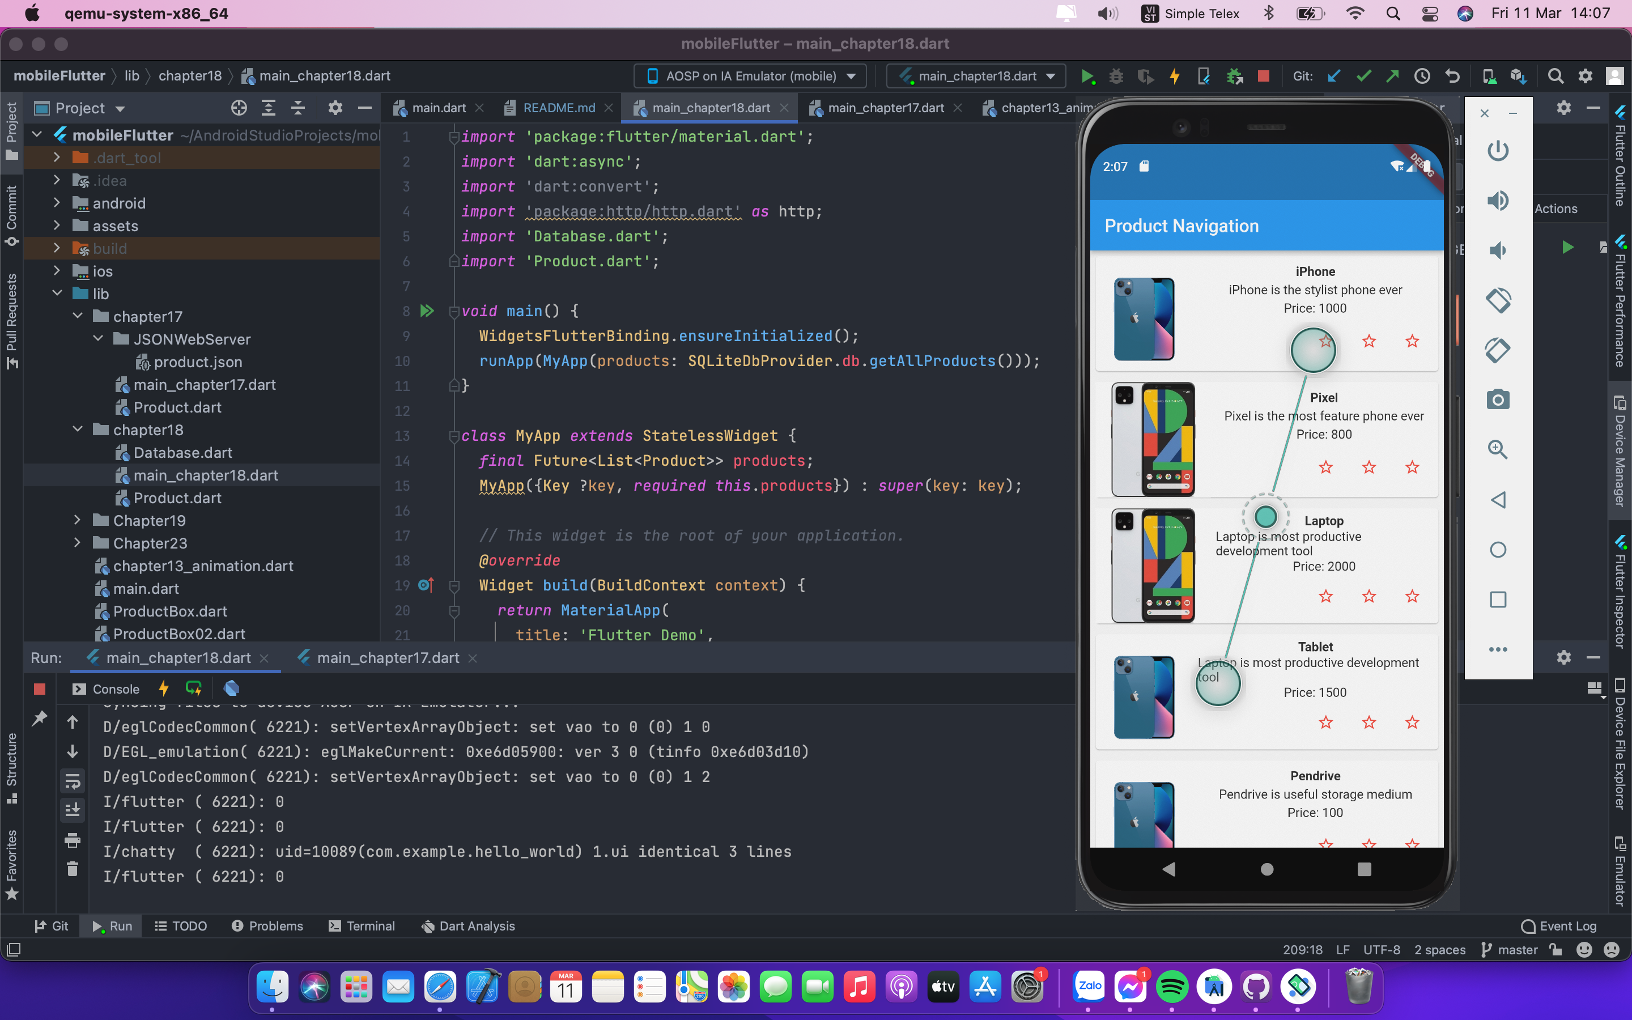Open the Device Manager panel
The image size is (1632, 1020).
pos(1621,452)
